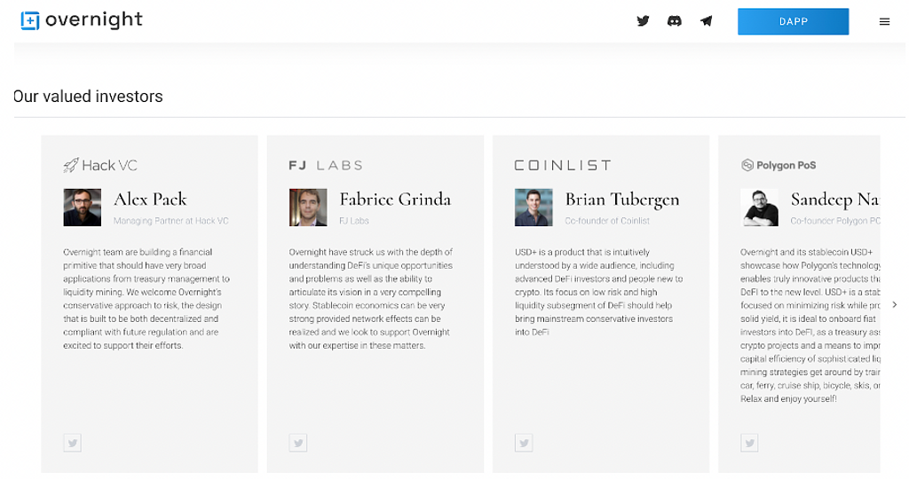Show next investor cards with right chevron

coord(894,304)
